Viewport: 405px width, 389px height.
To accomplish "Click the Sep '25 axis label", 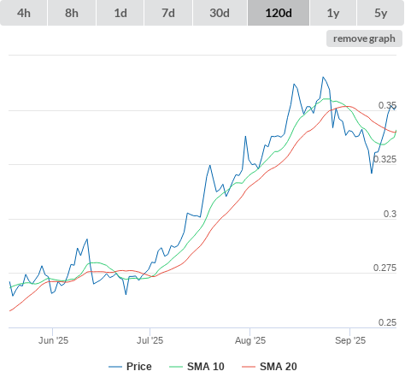I will point(350,340).
